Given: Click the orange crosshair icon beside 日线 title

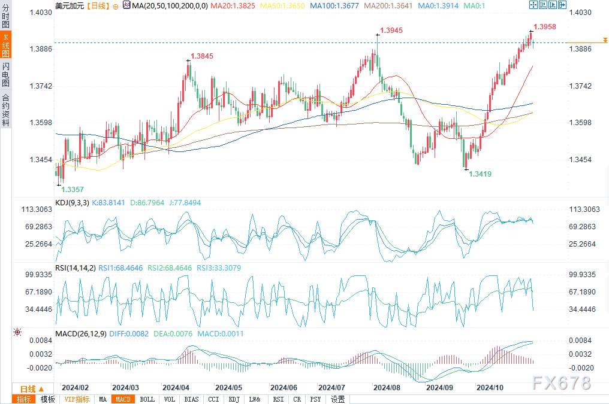Looking at the screenshot, I should (115, 5).
